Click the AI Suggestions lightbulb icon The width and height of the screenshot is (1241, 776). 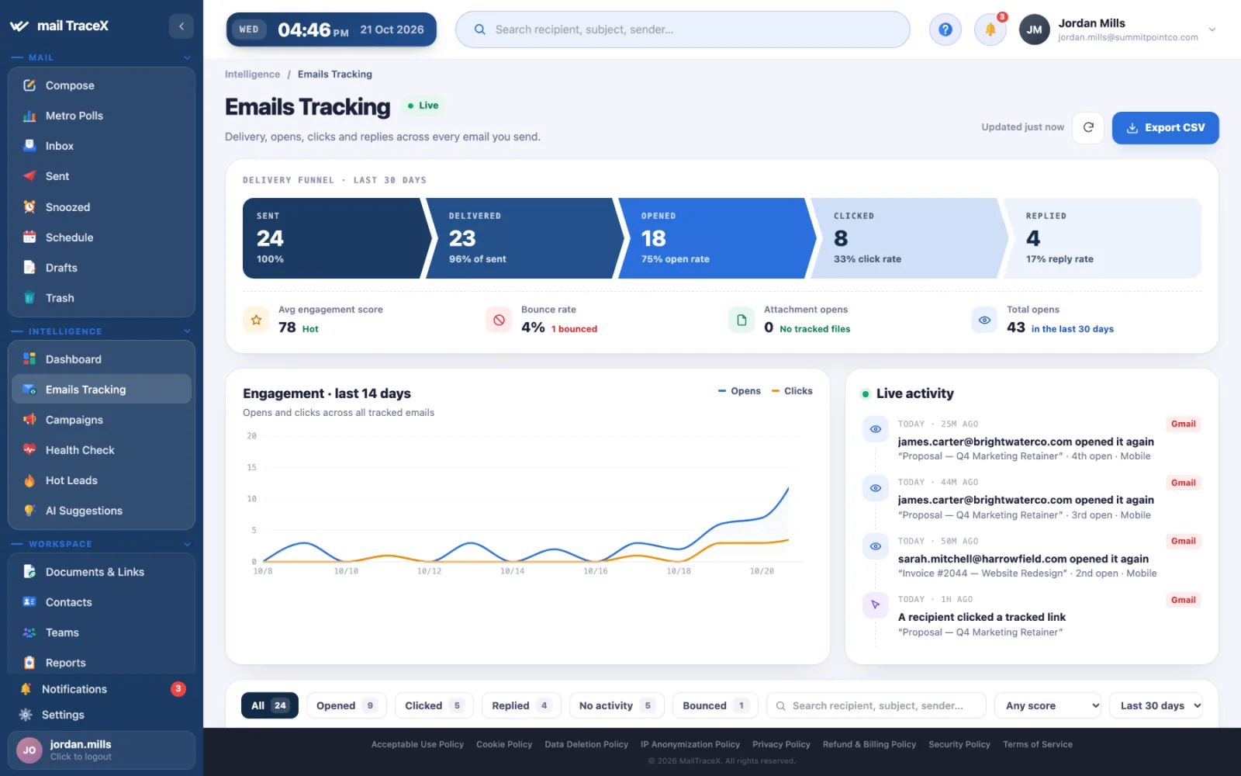click(x=29, y=511)
